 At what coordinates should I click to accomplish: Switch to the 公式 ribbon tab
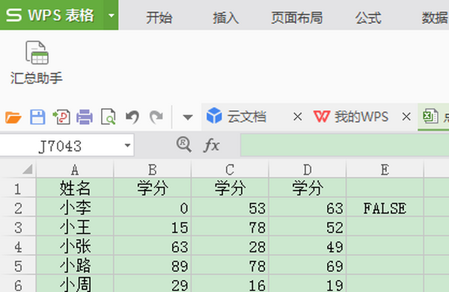pyautogui.click(x=368, y=18)
